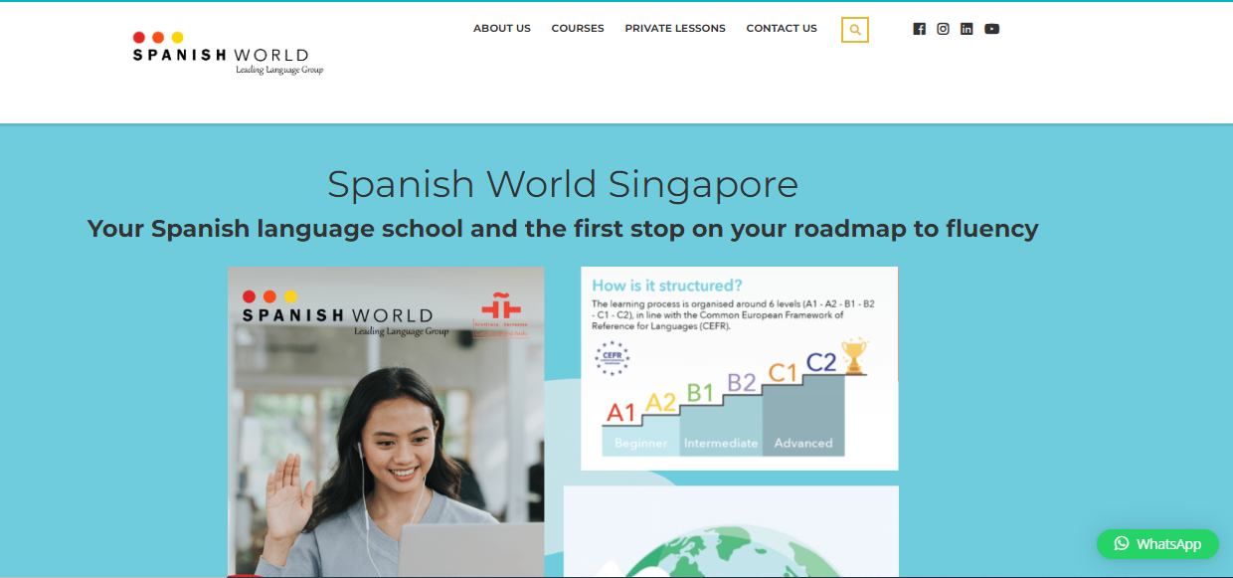Click the search magnifier icon
1233x578 pixels.
click(854, 30)
